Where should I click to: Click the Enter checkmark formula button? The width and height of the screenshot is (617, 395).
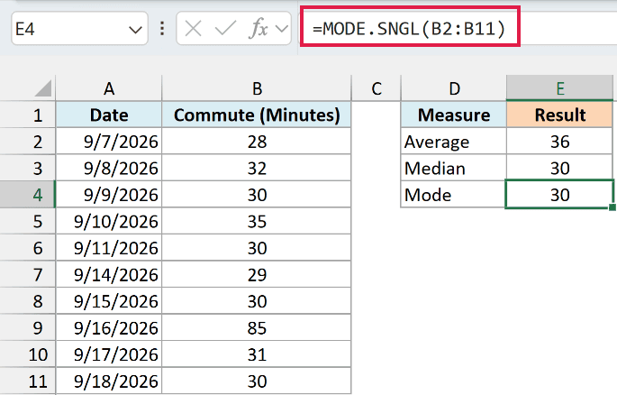(225, 29)
